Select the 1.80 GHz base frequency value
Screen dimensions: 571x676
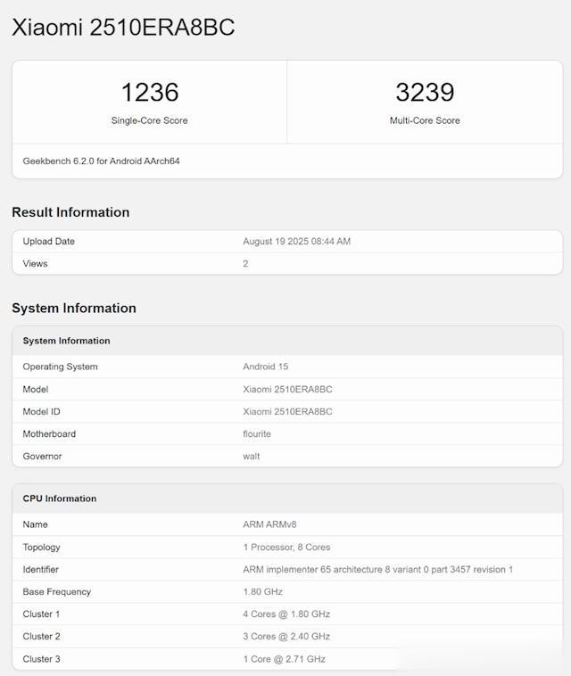tap(262, 592)
